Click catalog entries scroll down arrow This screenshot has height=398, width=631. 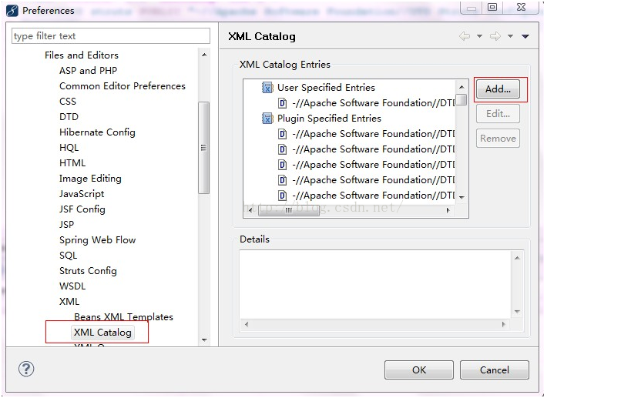462,197
